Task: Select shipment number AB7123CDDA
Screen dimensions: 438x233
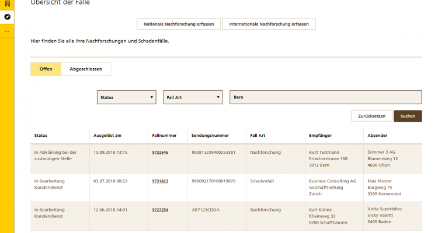Action: pos(206,210)
